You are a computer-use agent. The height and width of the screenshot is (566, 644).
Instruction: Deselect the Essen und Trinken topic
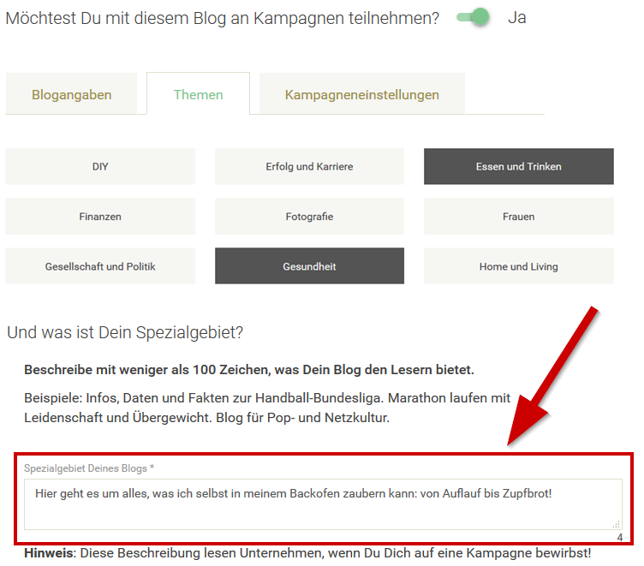click(518, 167)
